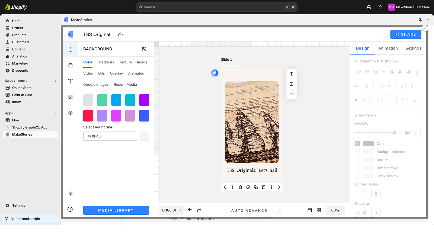Expand the Sales channels section

tap(55, 81)
